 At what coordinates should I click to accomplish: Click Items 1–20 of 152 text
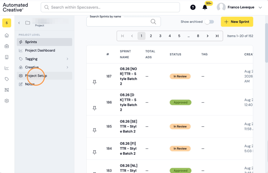point(240,36)
